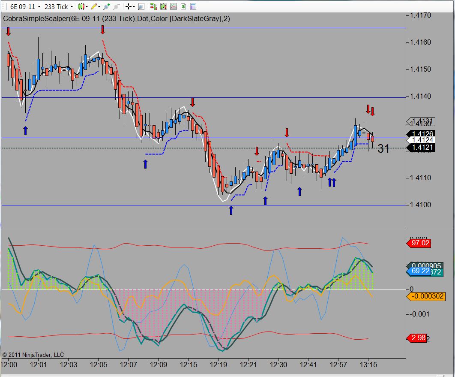Screen dimensions: 455x377
Task: Click the 1.4160 price axis label
Action: (420, 42)
